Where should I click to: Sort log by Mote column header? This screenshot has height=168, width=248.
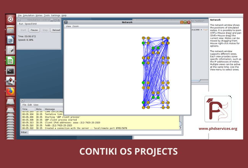[39, 109]
